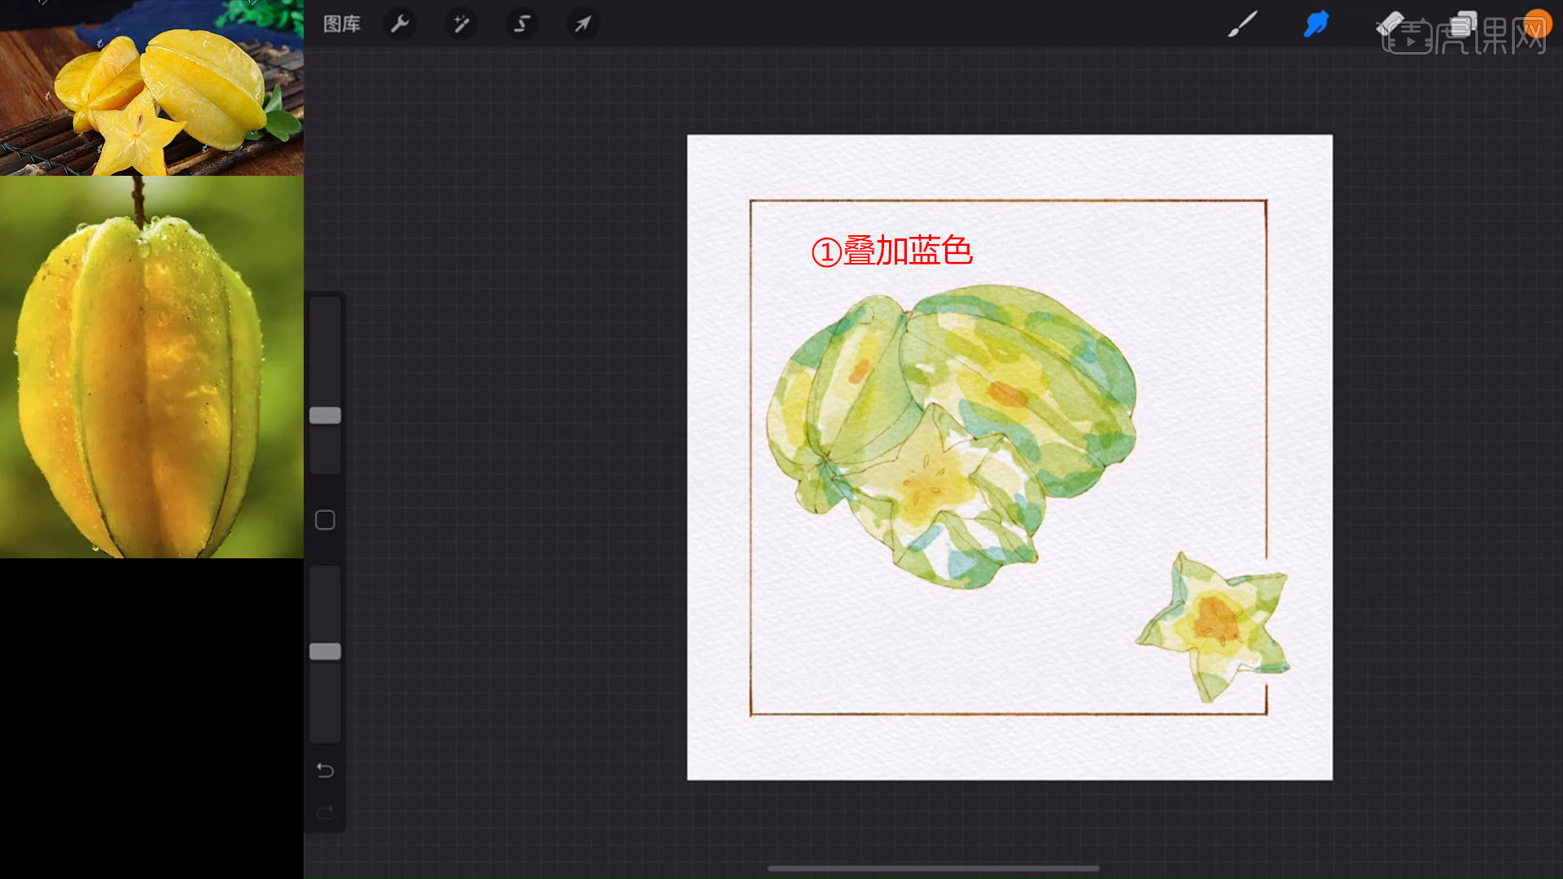This screenshot has height=879, width=1563.
Task: Tap the square modify button in sidebar
Action: (325, 520)
